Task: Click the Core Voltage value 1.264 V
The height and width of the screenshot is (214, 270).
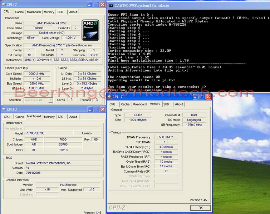Action: [x=70, y=37]
